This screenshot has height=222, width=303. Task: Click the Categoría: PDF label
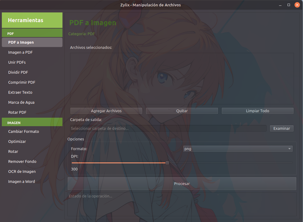(x=82, y=34)
